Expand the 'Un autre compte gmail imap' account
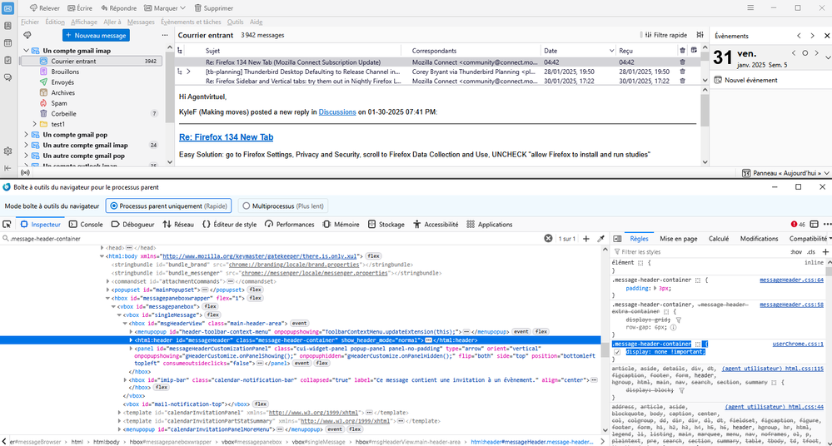 (x=26, y=146)
